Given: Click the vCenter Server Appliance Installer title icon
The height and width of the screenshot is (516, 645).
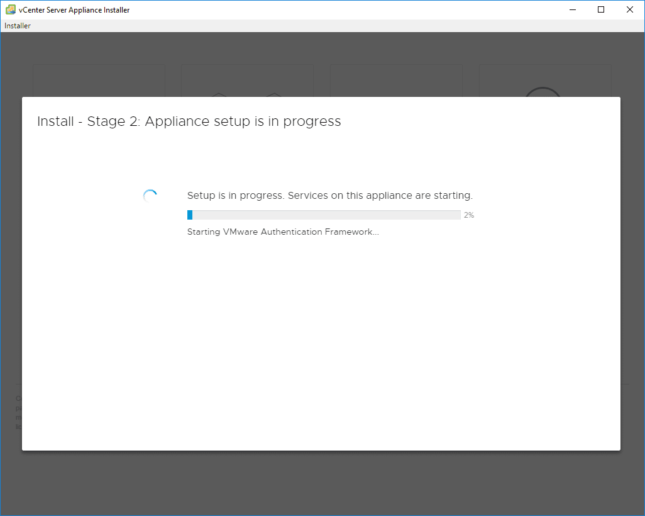Looking at the screenshot, I should click(10, 9).
